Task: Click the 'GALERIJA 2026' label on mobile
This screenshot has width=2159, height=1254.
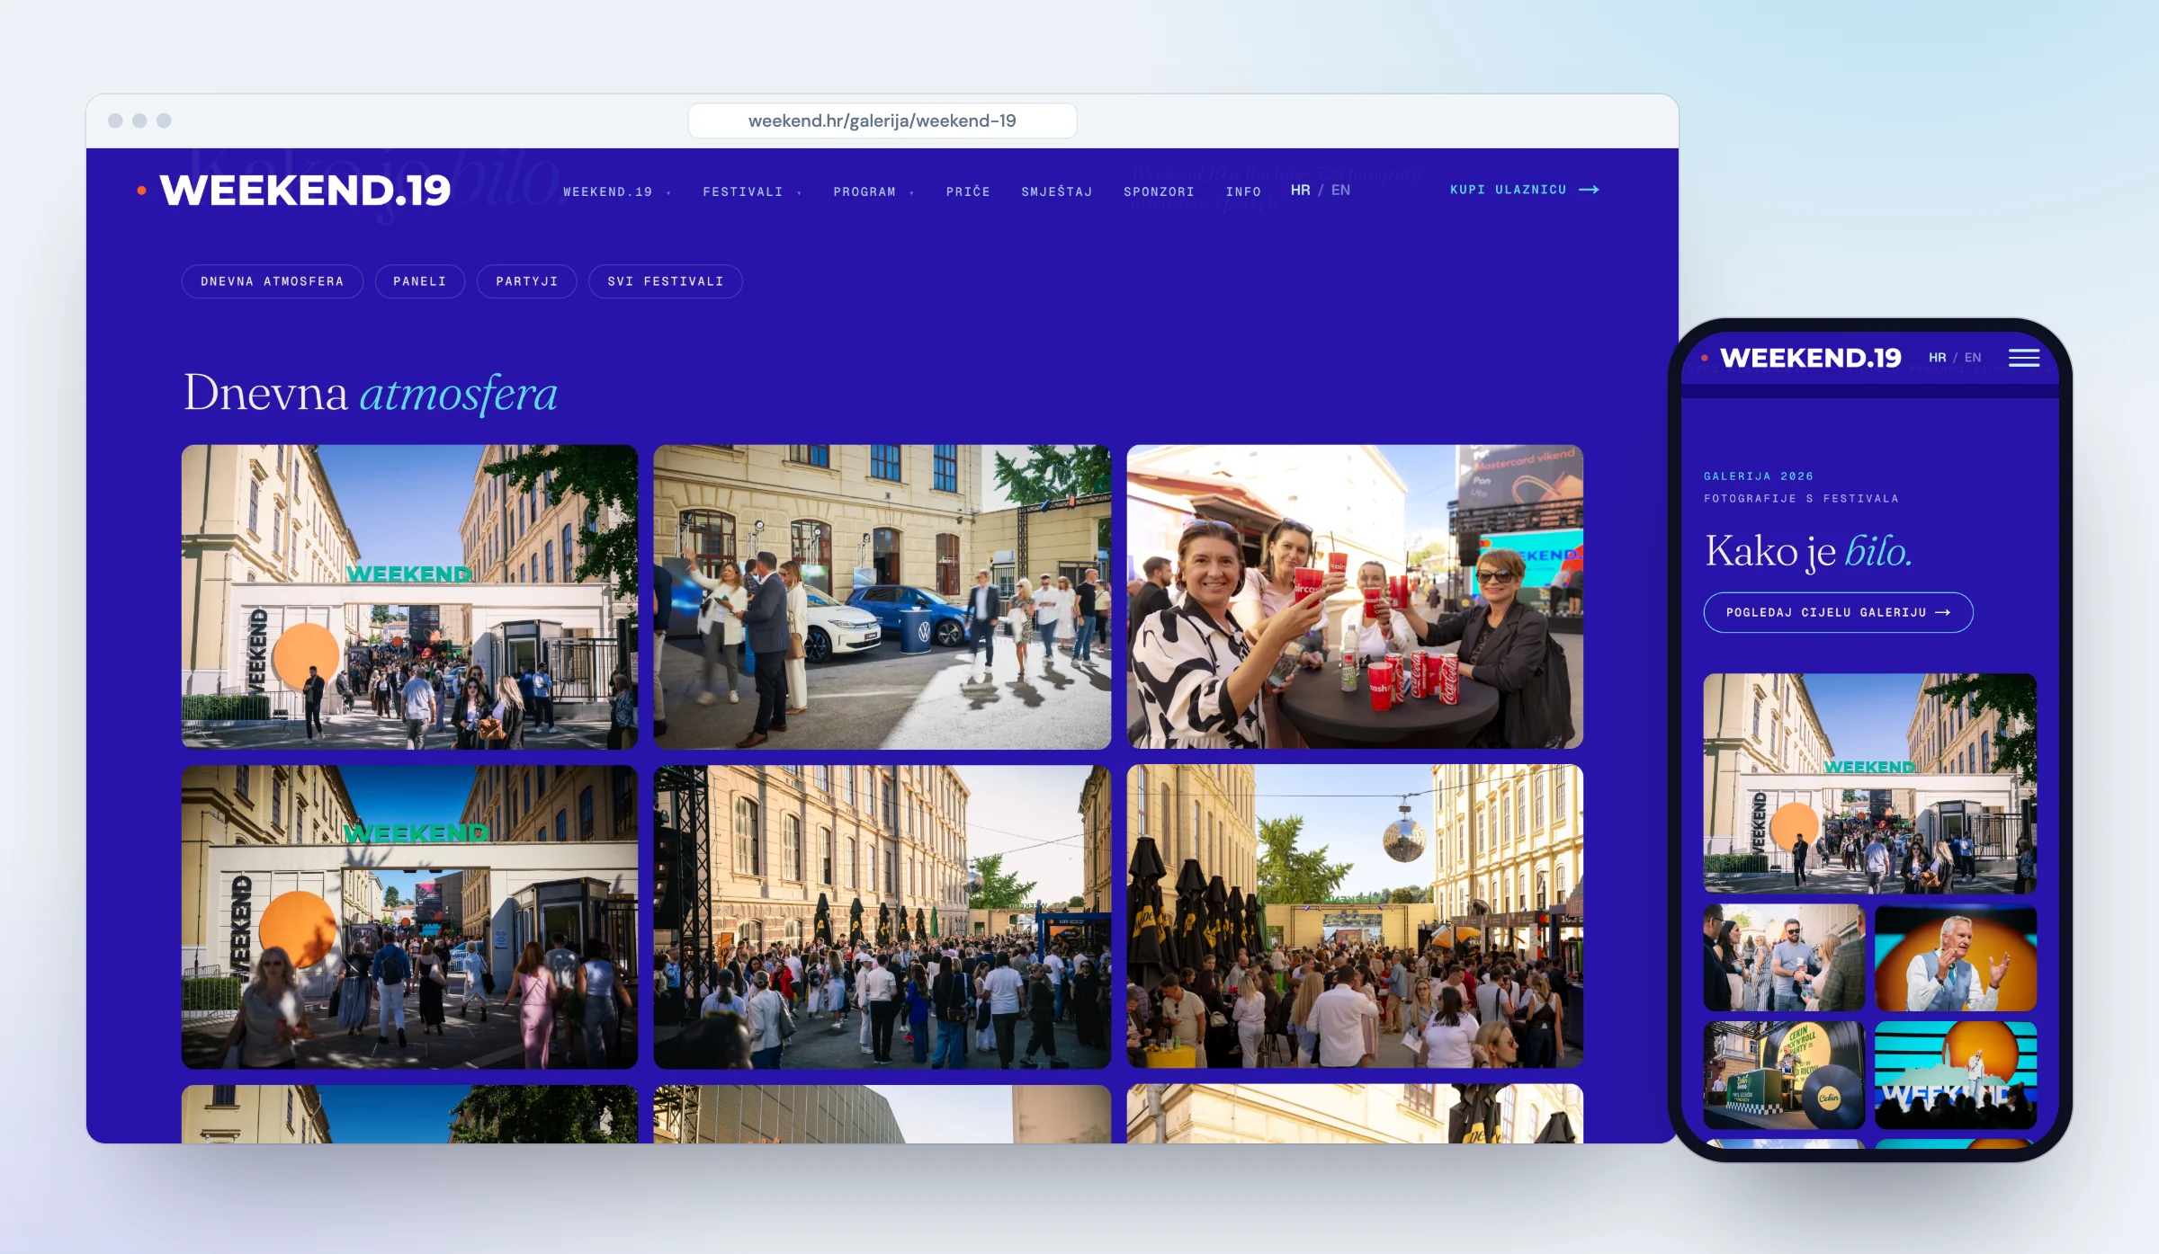Action: click(x=1759, y=476)
